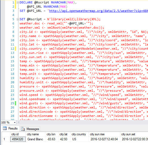Click the Messages tab document icon
Viewport: 148px width, 145px height.
(23, 129)
